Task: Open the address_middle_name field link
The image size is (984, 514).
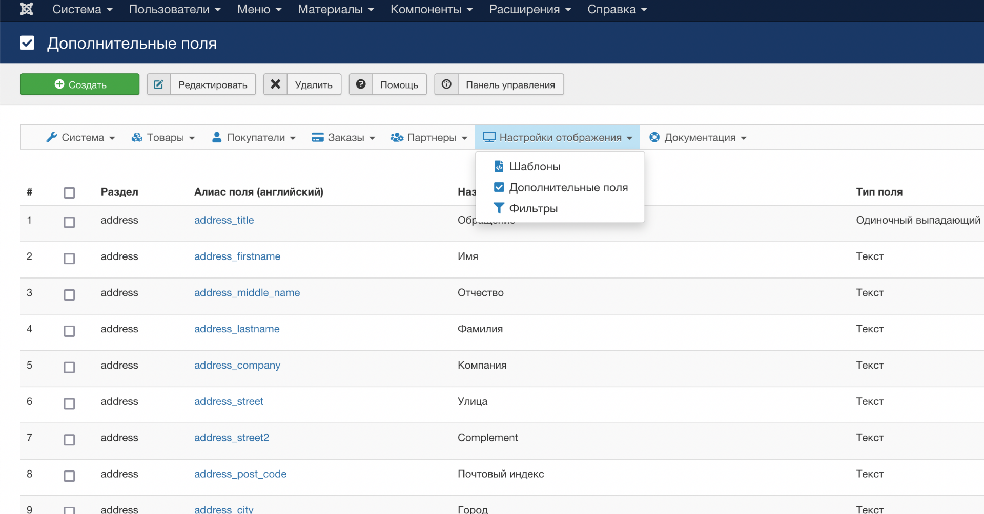Action: pyautogui.click(x=247, y=293)
